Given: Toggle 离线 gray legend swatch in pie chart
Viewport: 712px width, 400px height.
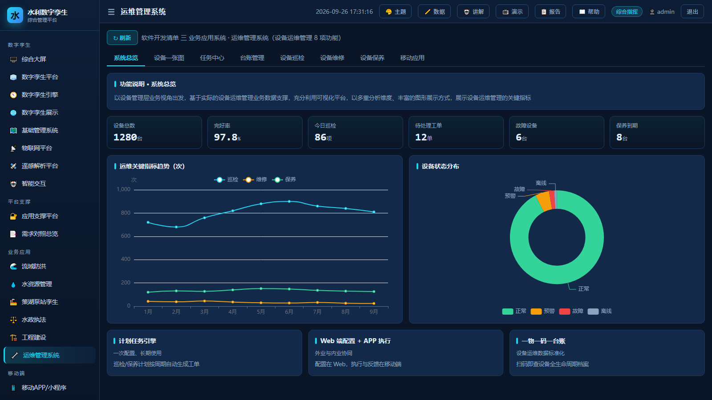Looking at the screenshot, I should click(x=593, y=312).
